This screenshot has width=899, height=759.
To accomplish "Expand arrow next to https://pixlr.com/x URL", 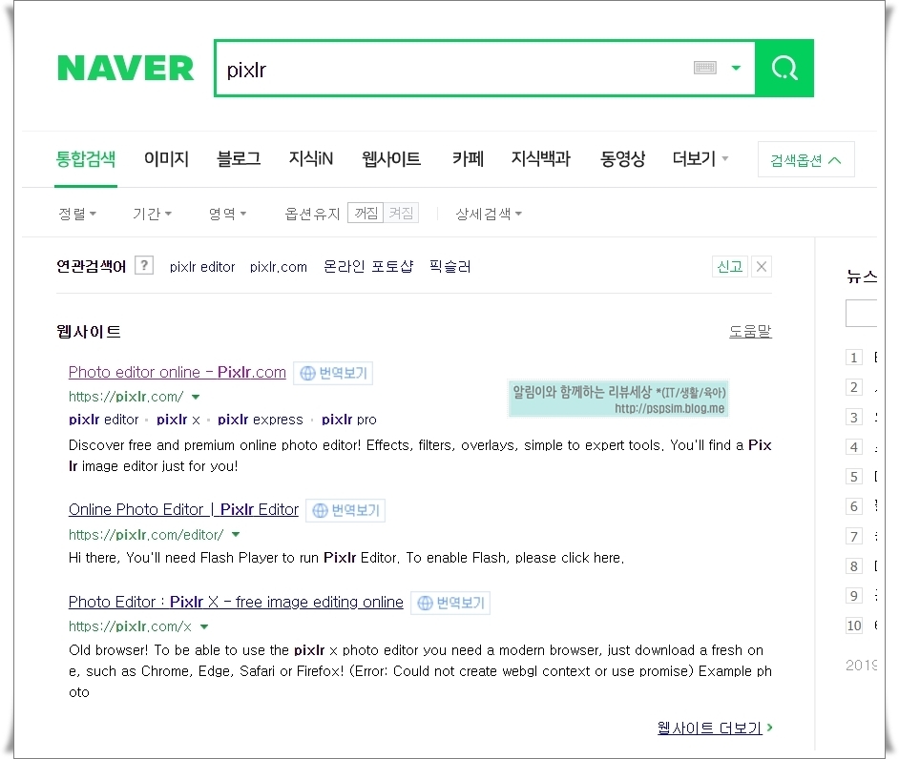I will pos(204,627).
